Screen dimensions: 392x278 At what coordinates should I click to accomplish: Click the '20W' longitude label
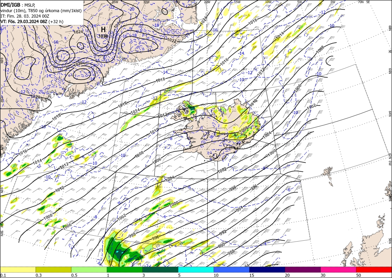[207, 2]
